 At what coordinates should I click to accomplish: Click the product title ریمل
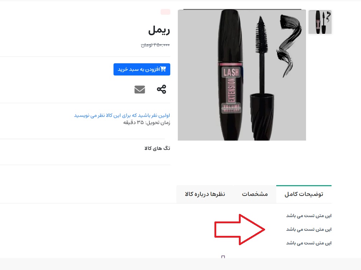159,30
